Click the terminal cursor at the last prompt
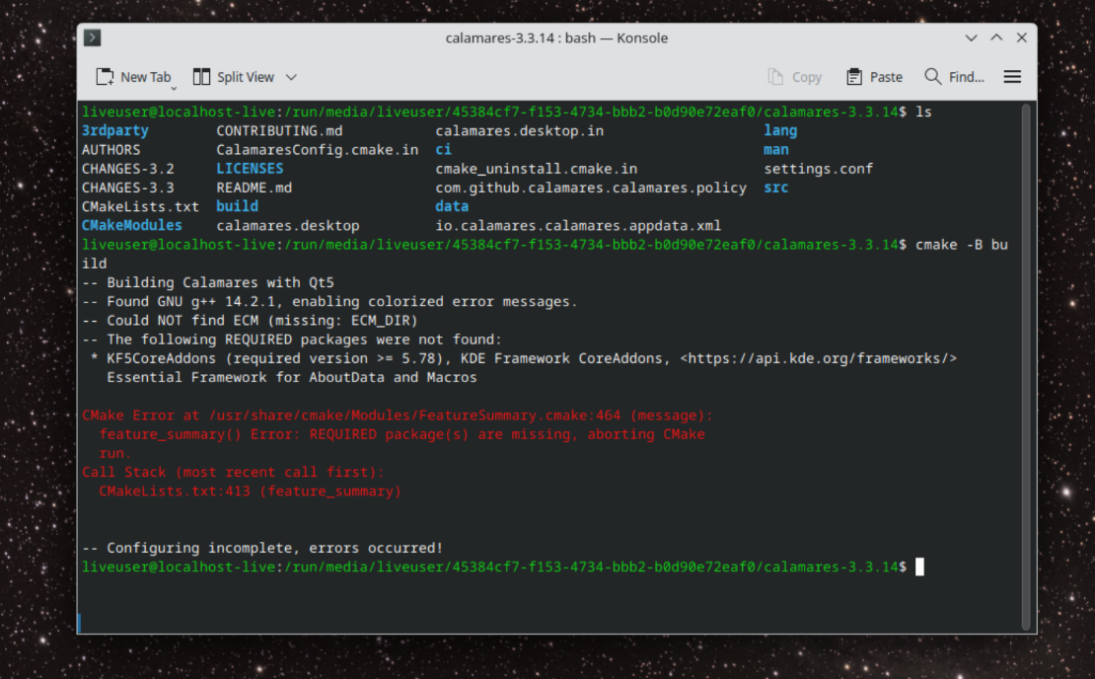This screenshot has width=1095, height=679. click(919, 566)
